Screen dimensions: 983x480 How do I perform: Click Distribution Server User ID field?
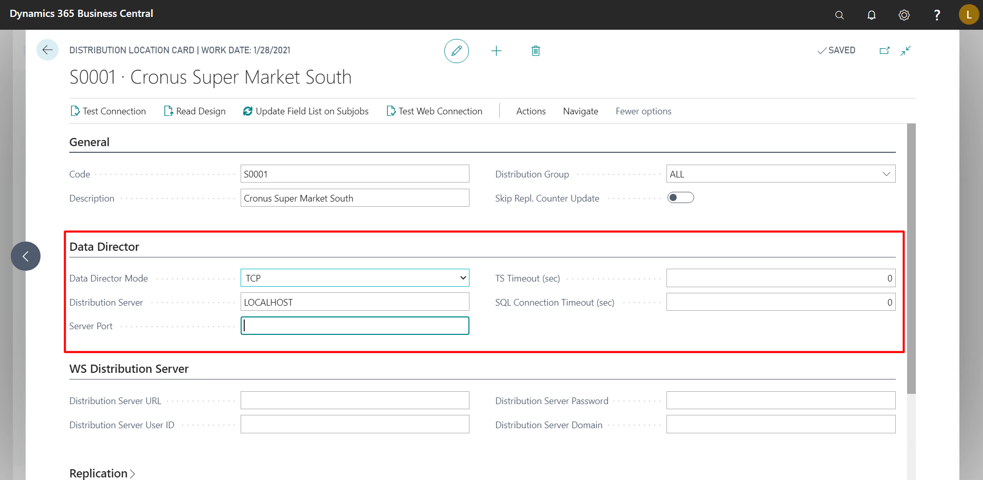(x=355, y=425)
